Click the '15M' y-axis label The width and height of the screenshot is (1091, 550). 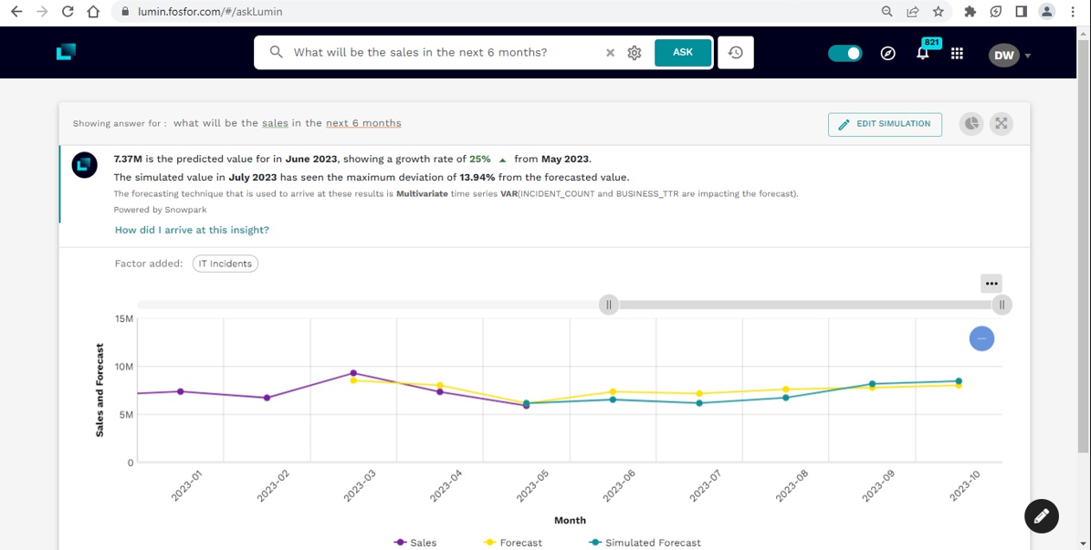tap(123, 318)
